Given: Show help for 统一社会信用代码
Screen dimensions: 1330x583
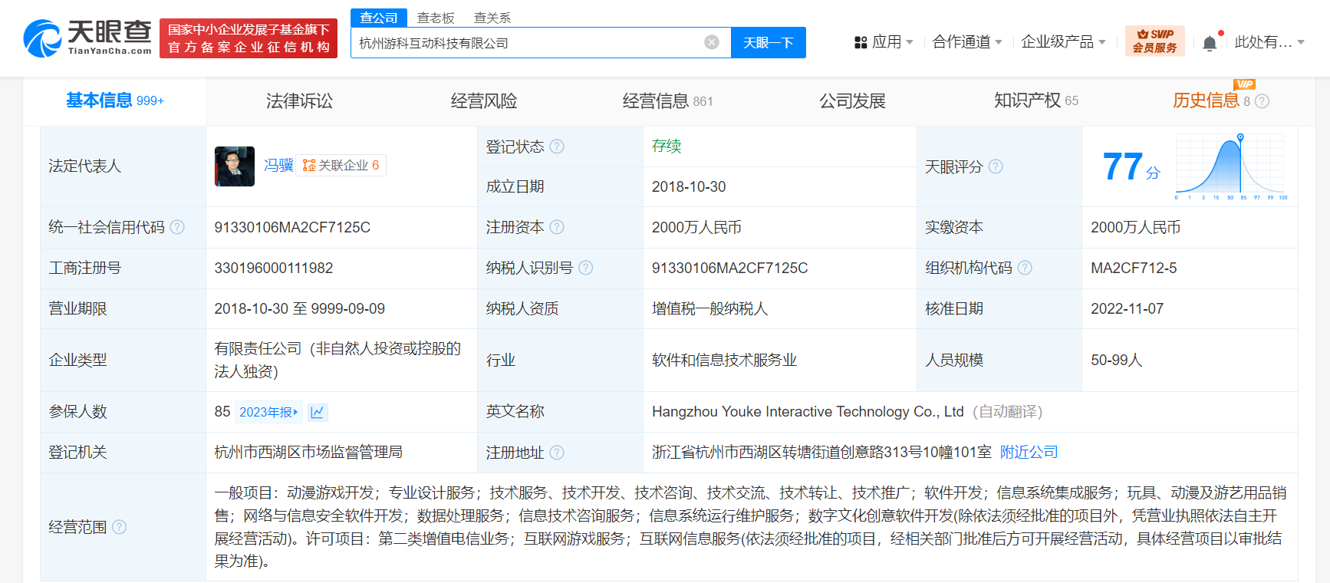Looking at the screenshot, I should (x=177, y=227).
